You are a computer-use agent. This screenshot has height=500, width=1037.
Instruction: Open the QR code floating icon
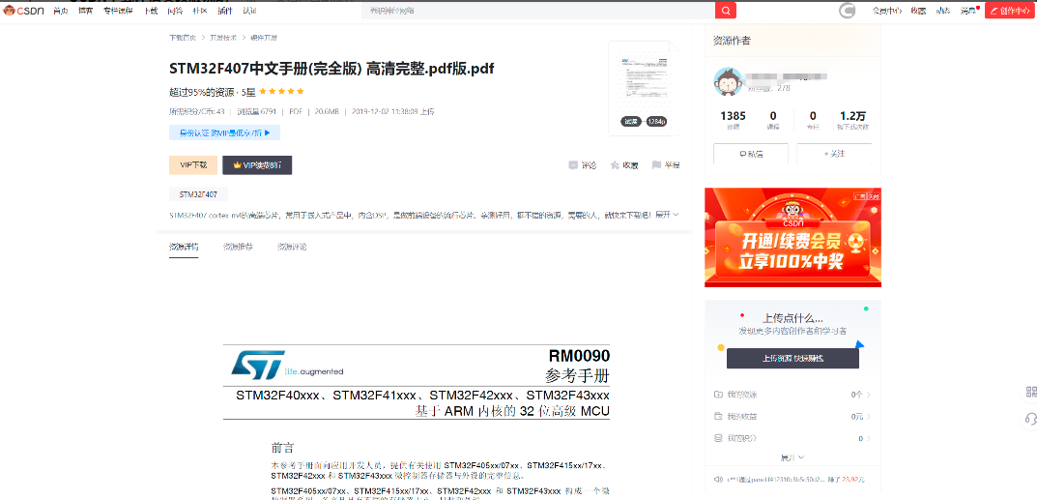click(1030, 392)
